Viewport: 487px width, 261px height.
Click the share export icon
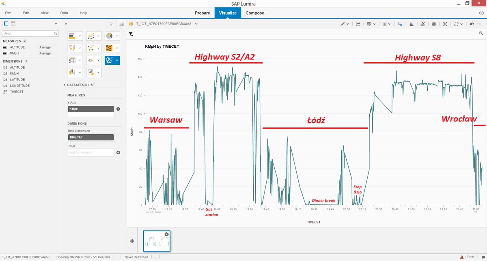click(x=358, y=24)
